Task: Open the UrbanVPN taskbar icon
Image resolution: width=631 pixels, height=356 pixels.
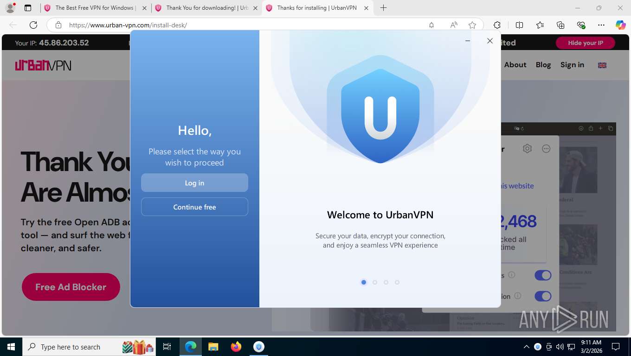Action: 259,347
